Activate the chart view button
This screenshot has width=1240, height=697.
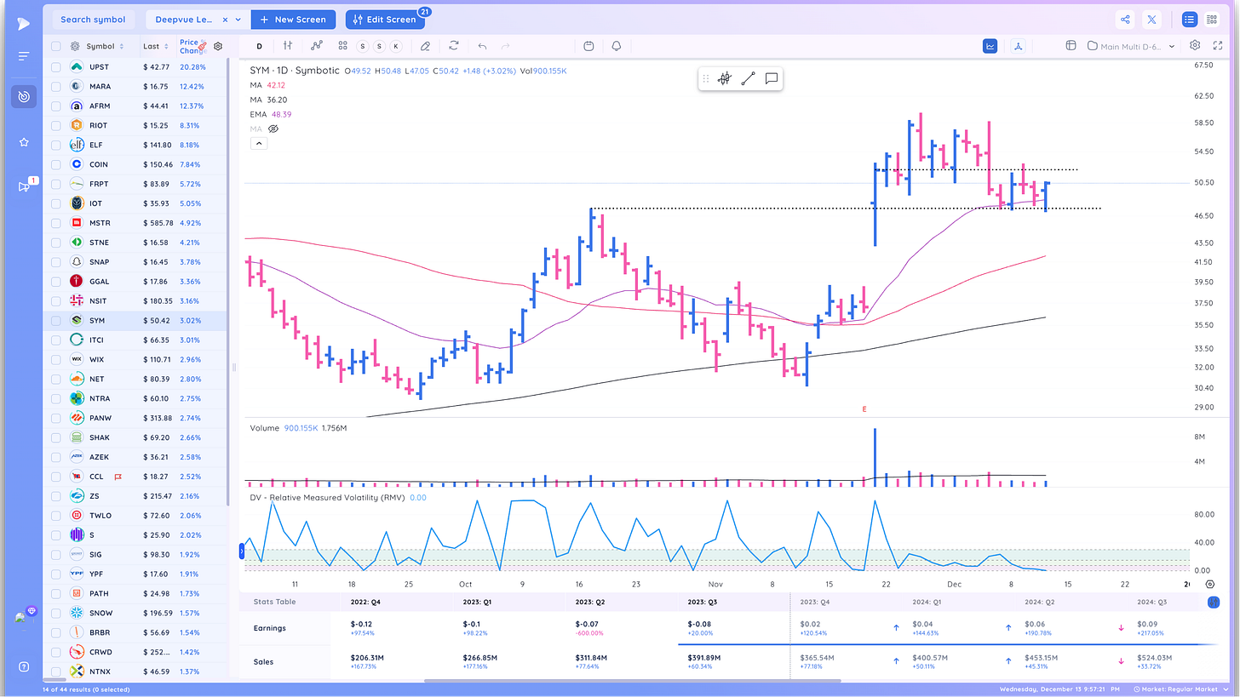click(990, 46)
